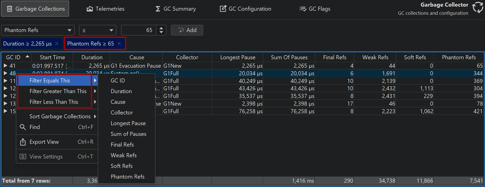Select Weak Refs in the submenu
The height and width of the screenshot is (187, 485).
(x=124, y=155)
